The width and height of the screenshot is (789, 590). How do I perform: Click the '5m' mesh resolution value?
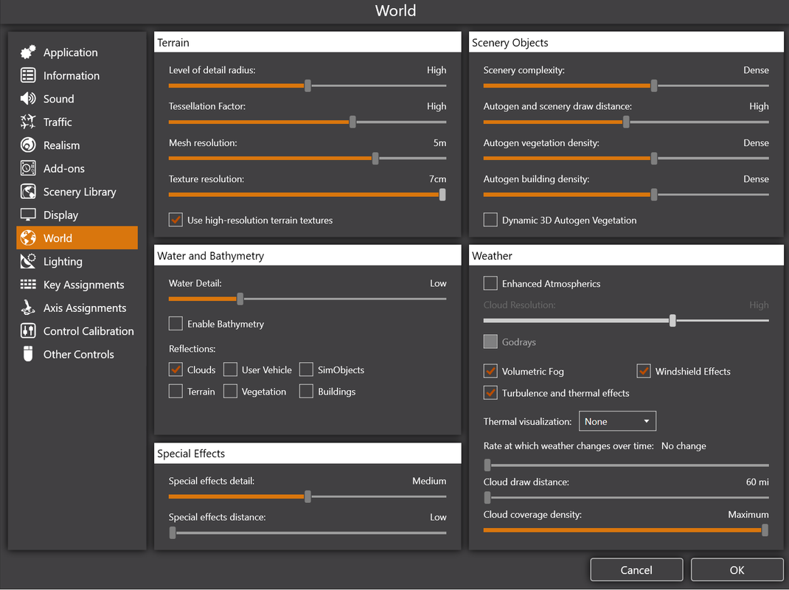coord(439,142)
